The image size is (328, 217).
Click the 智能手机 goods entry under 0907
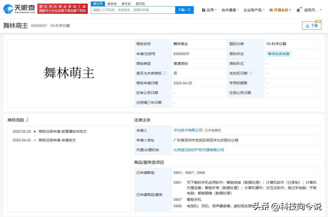click(194, 200)
